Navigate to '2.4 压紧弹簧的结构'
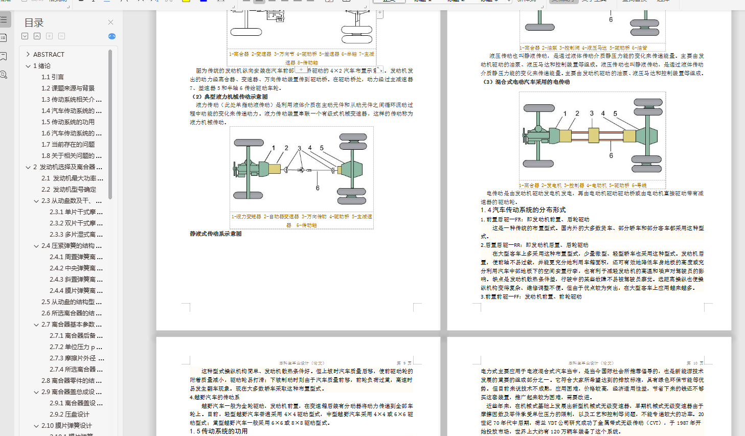 tap(72, 246)
